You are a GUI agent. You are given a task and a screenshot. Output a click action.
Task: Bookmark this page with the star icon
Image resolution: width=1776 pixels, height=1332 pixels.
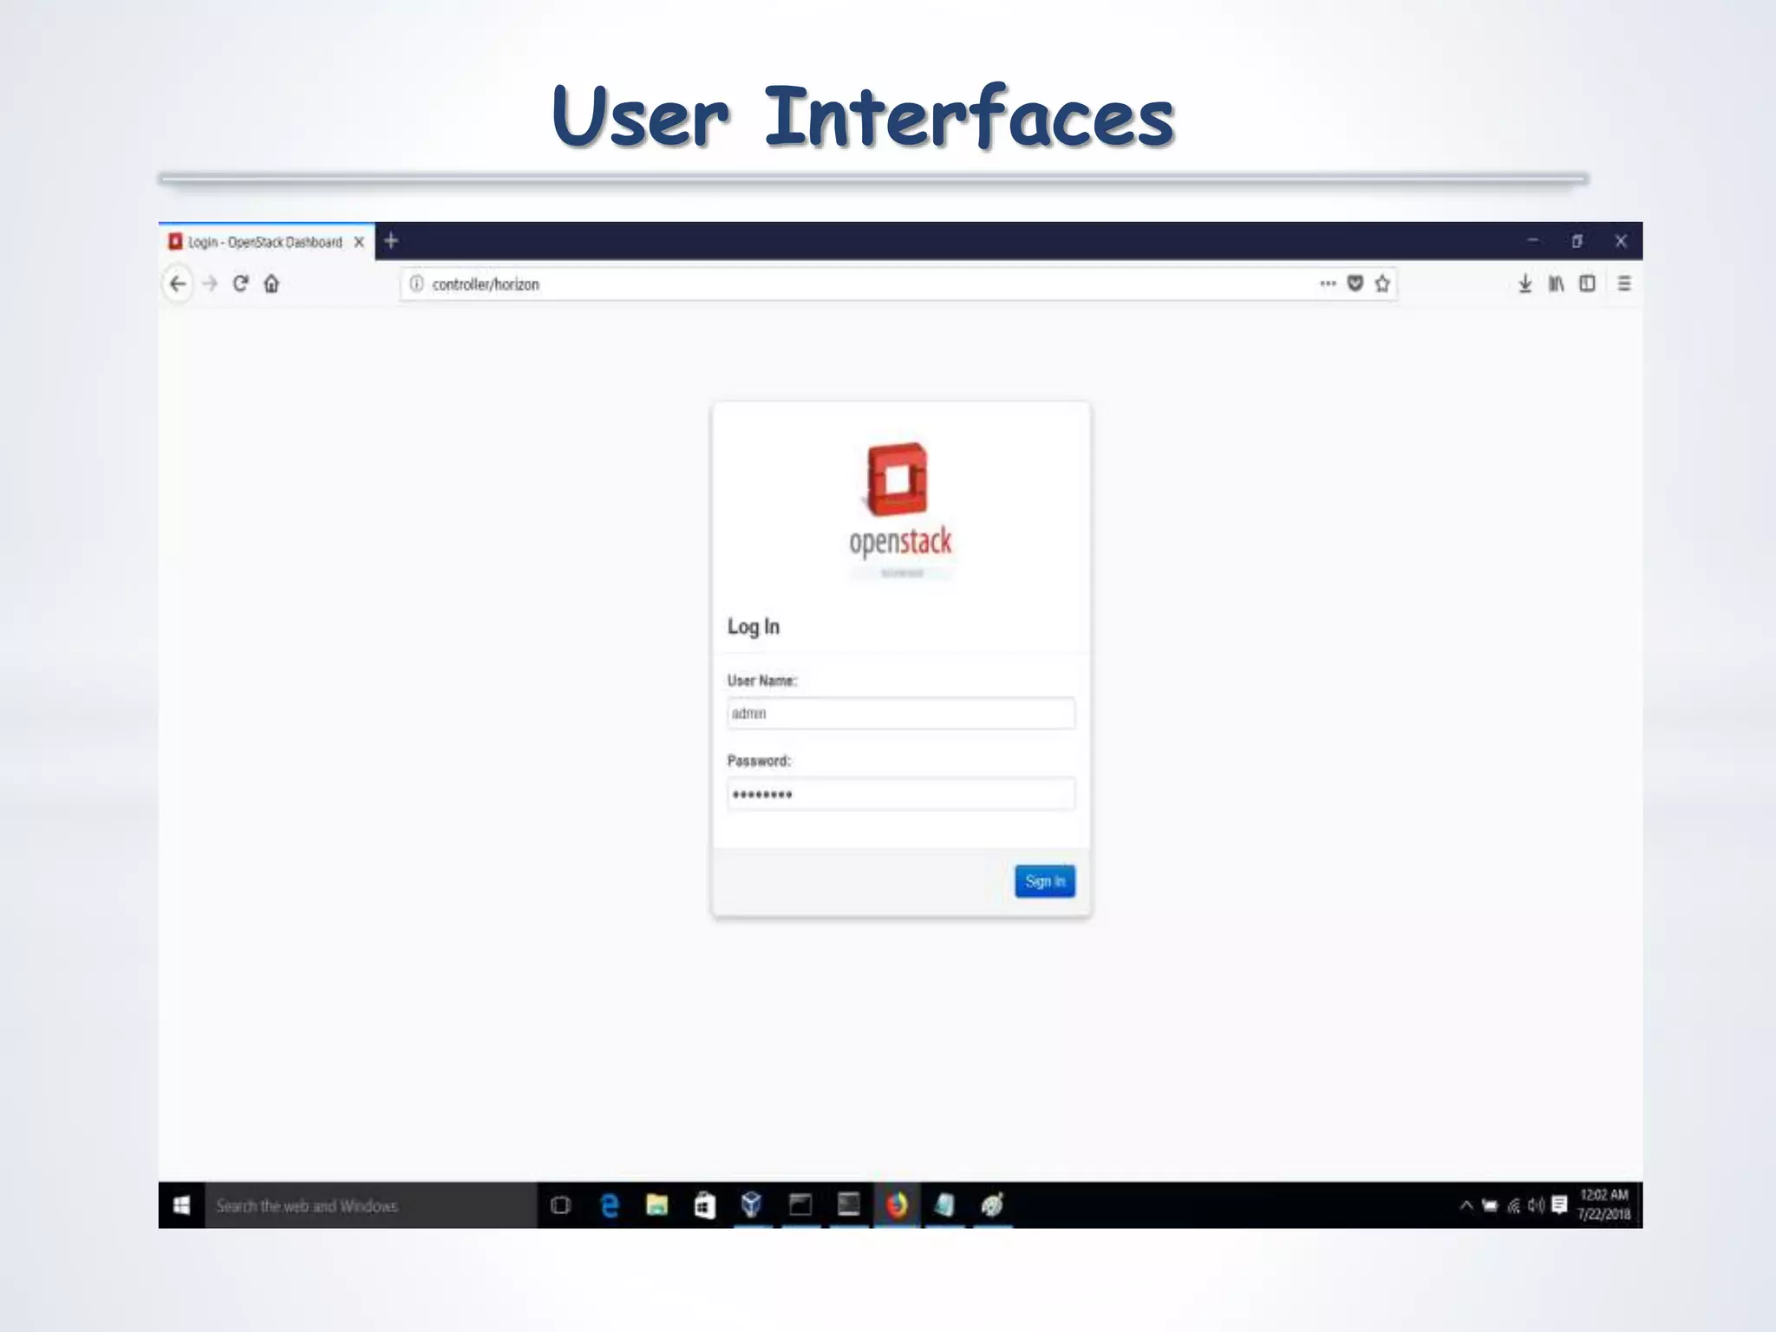coord(1383,284)
